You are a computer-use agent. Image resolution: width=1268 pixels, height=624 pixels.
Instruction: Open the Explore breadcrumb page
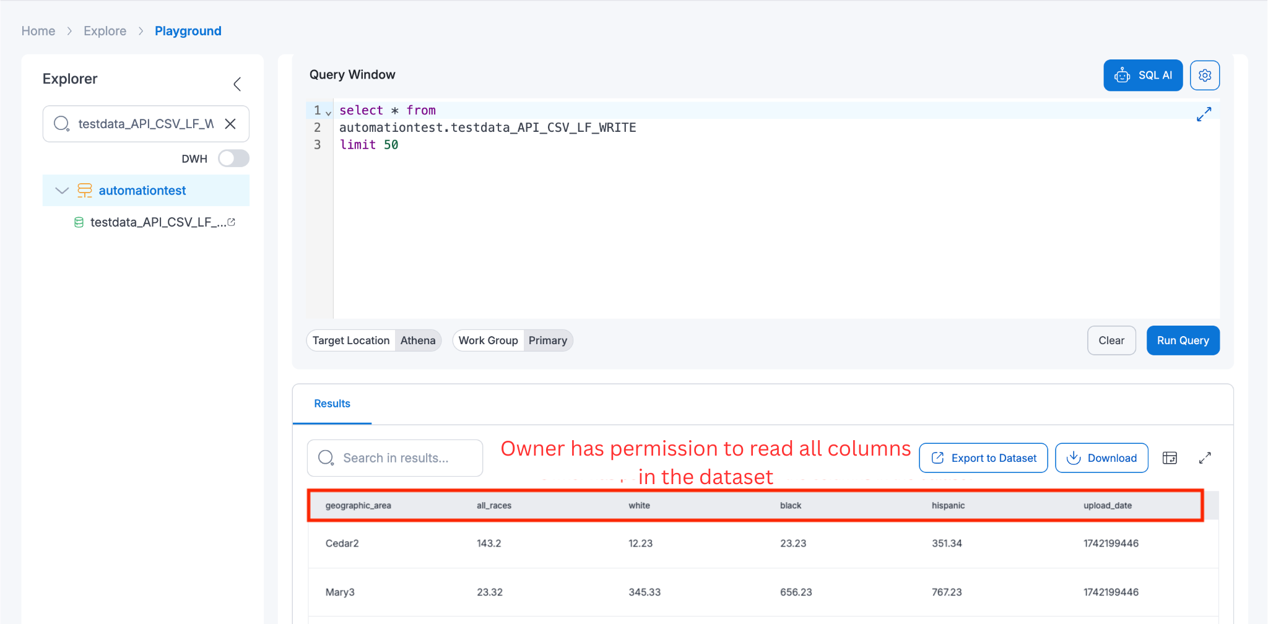click(105, 30)
